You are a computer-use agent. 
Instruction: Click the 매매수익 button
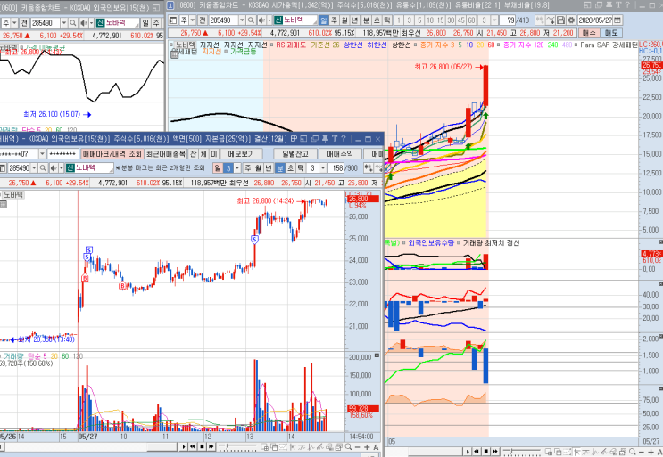(340, 154)
